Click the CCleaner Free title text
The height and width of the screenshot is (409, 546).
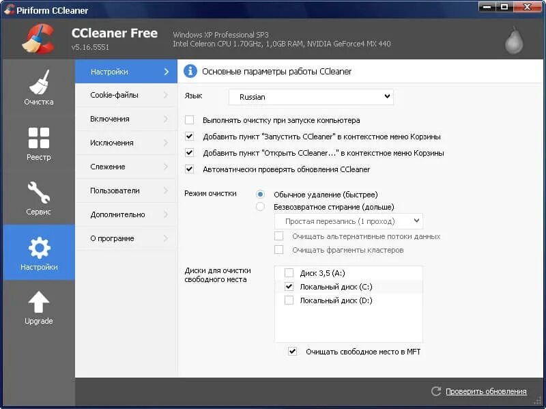pyautogui.click(x=115, y=33)
